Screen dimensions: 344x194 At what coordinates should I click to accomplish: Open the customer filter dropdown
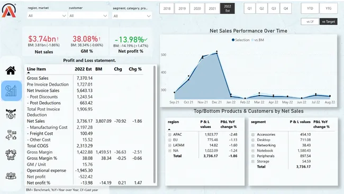pos(88,15)
